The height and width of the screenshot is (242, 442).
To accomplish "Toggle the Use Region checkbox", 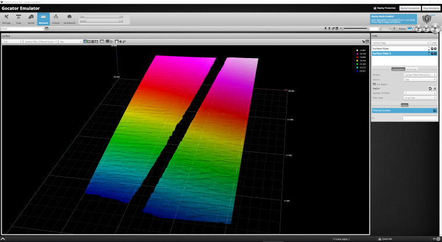I will click(x=374, y=84).
